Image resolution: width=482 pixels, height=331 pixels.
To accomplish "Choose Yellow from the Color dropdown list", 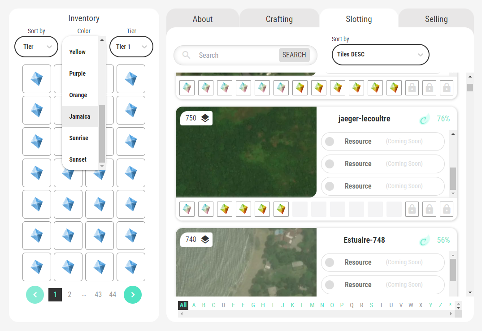I will click(x=80, y=52).
